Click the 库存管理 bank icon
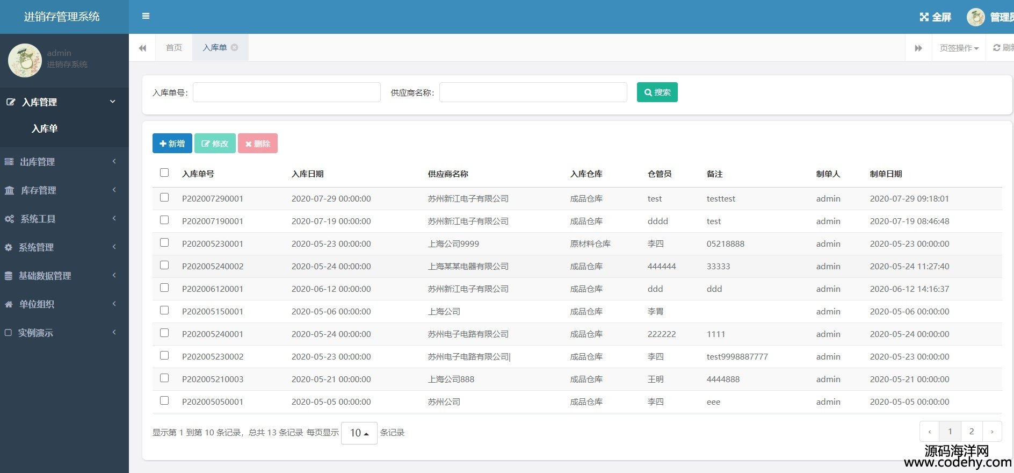1014x473 pixels. point(9,190)
